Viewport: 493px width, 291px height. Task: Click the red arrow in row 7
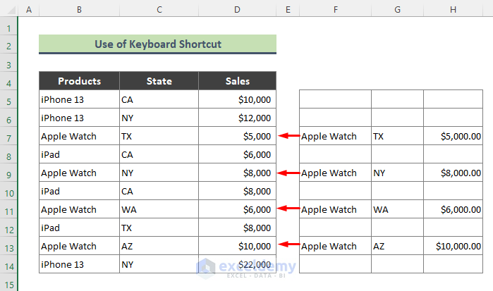click(x=288, y=136)
